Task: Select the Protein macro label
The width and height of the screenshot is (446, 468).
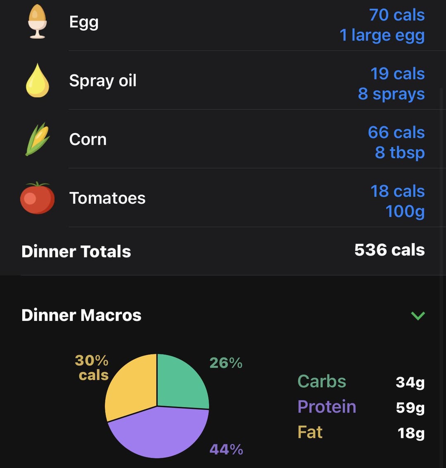Action: [x=327, y=407]
